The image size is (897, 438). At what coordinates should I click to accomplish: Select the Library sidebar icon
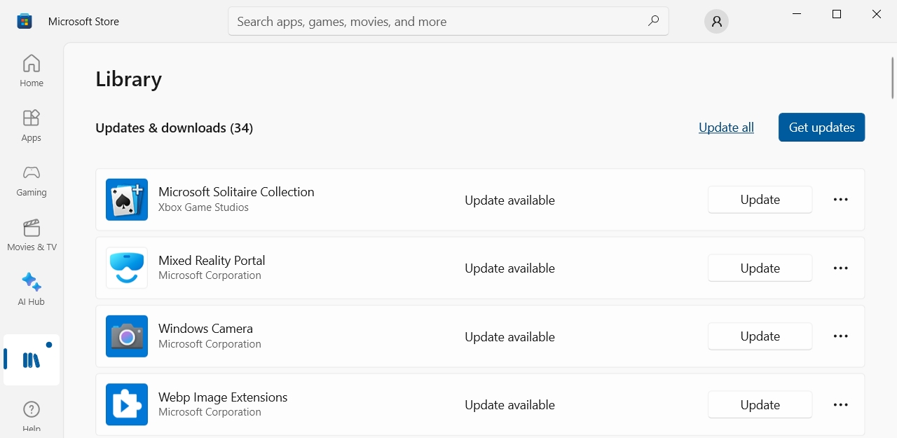tap(32, 360)
